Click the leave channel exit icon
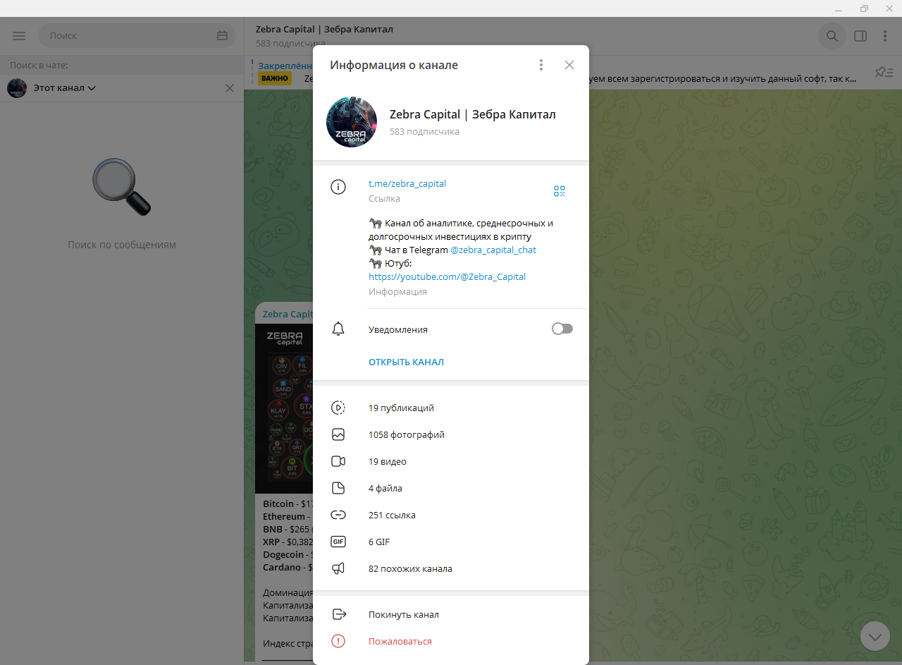 click(339, 614)
